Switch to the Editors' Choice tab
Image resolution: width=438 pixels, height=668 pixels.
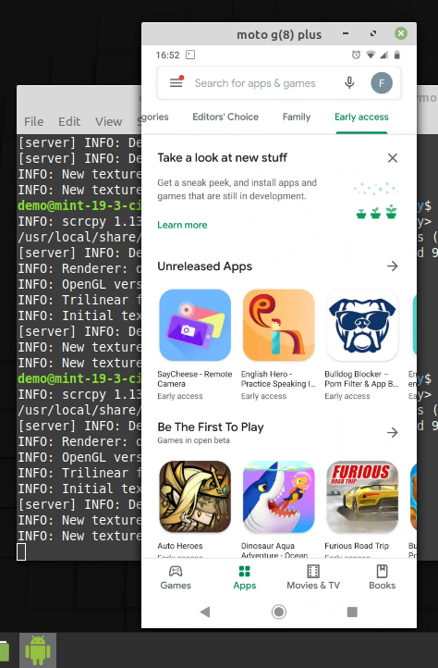tap(225, 117)
